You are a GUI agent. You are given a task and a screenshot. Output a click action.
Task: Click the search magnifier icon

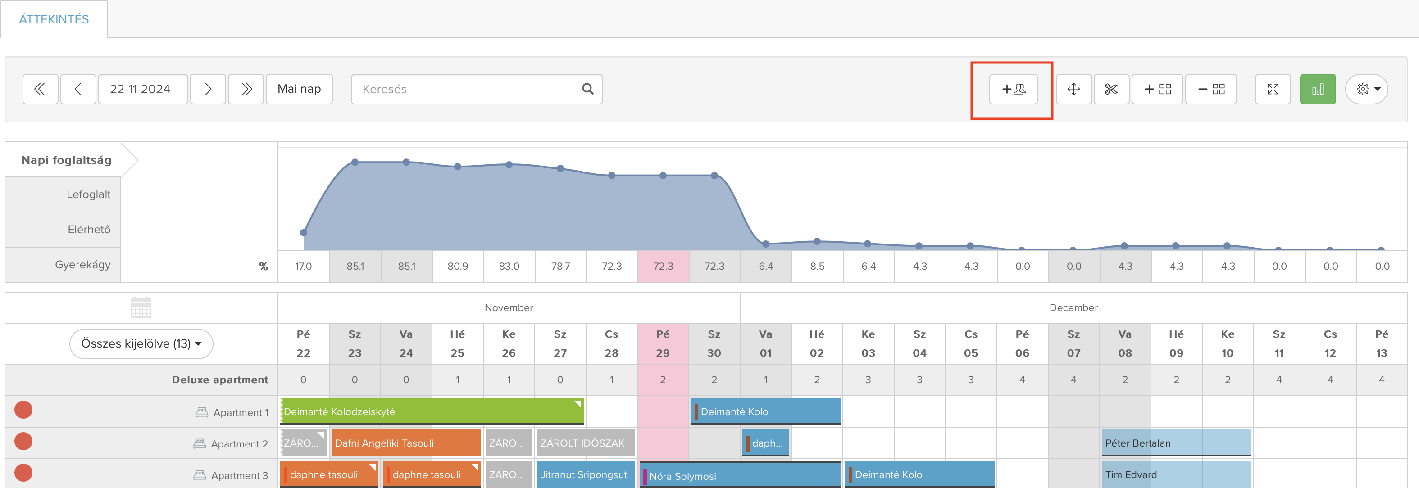(588, 89)
